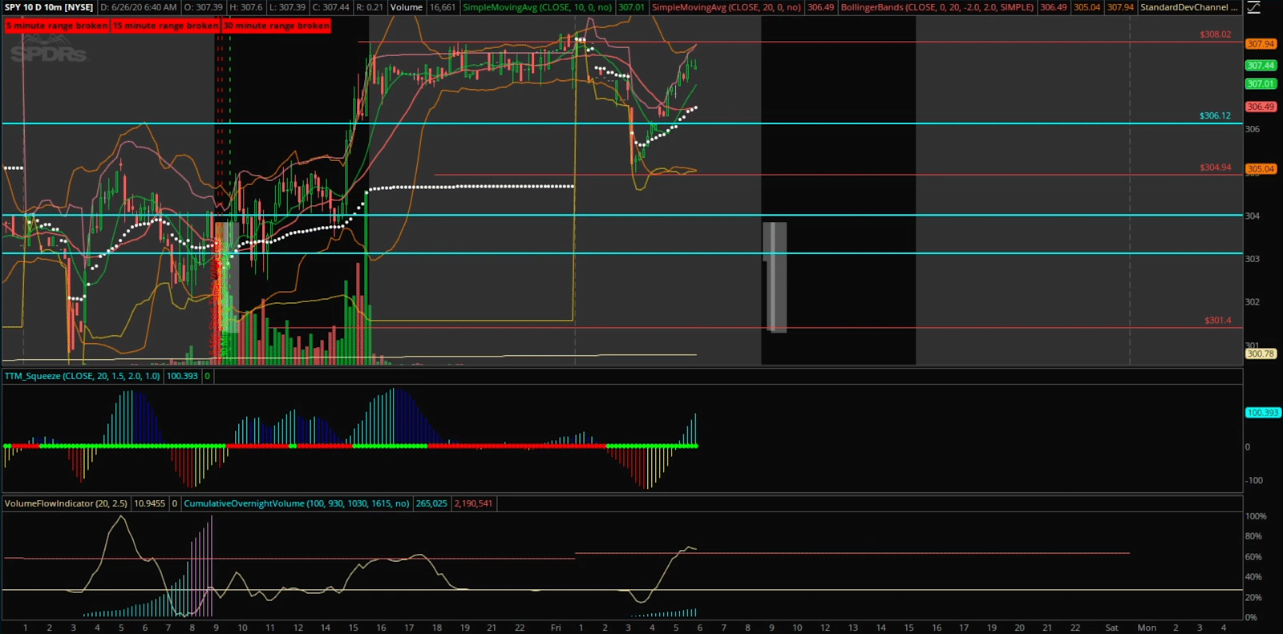1283x634 pixels.
Task: Click the Bollinger upper band value 307.94 in header
Action: 1120,7
